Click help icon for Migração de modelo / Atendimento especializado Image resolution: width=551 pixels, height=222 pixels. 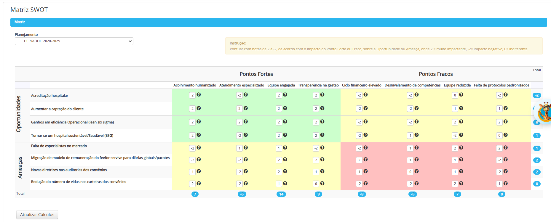[x=246, y=160]
